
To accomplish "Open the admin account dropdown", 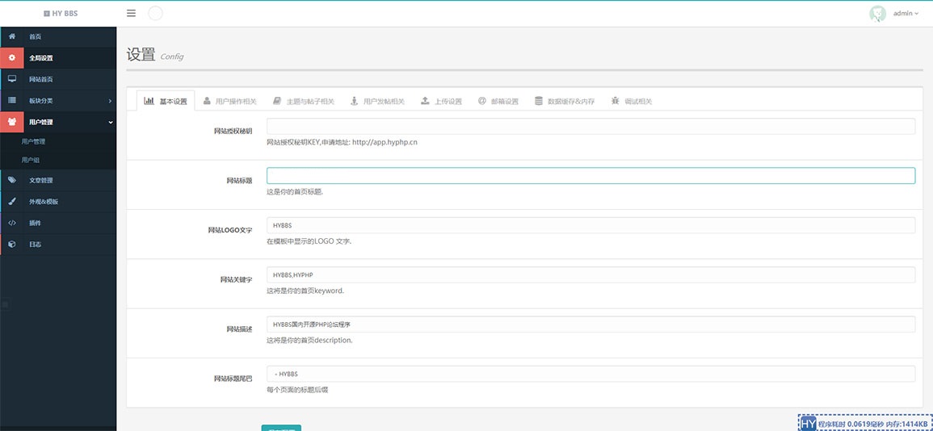I will 906,14.
